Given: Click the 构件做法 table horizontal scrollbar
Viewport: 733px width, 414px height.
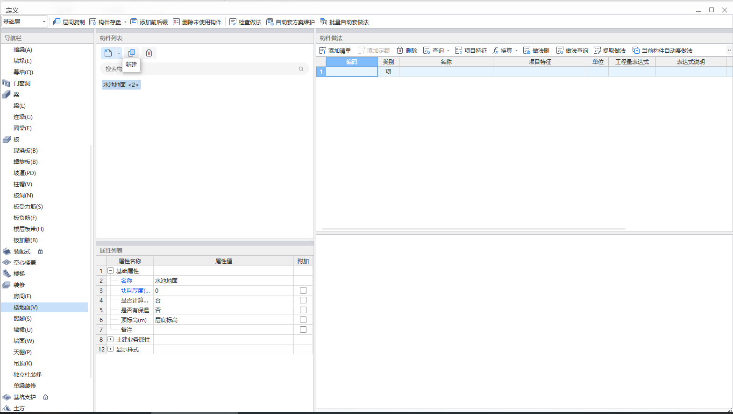Looking at the screenshot, I should tap(474, 229).
